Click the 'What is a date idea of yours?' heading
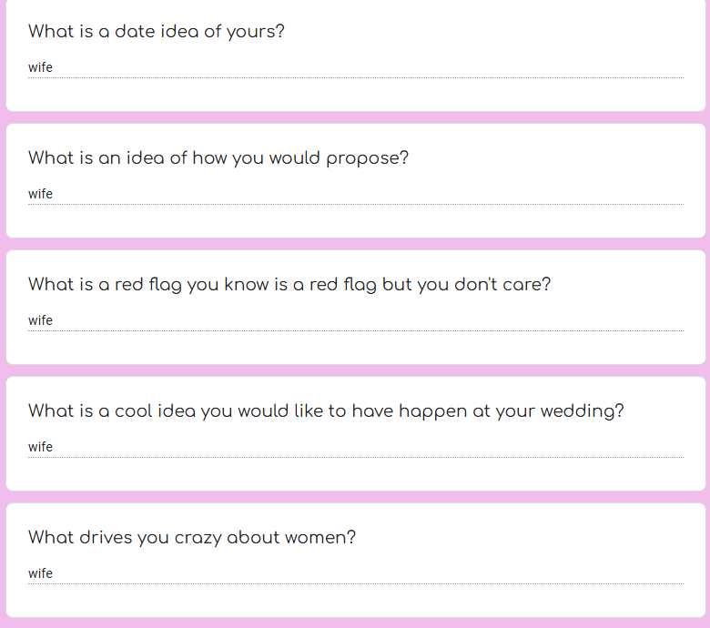710x628 pixels. pyautogui.click(x=157, y=32)
